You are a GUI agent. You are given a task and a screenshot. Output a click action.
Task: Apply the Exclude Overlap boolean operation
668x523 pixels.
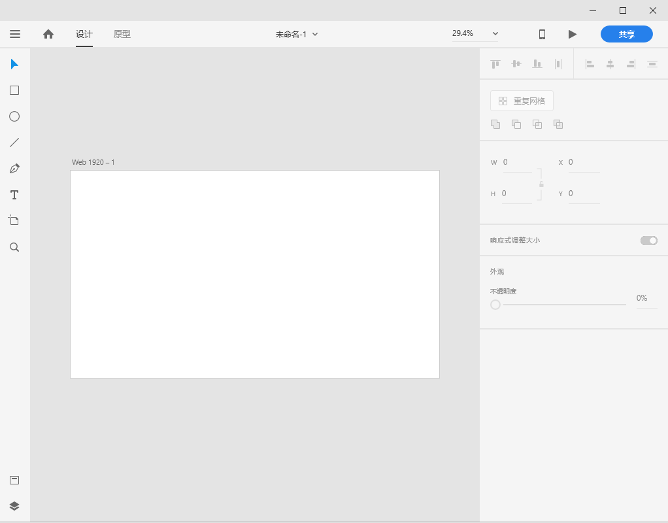click(x=558, y=124)
